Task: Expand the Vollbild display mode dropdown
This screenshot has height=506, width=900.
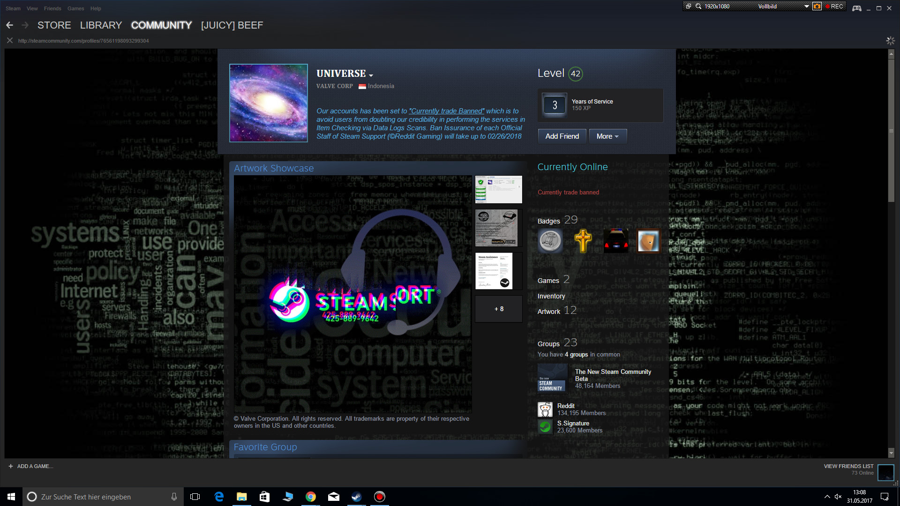Action: point(806,7)
